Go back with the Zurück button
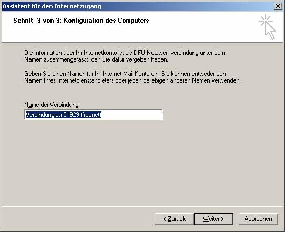The width and height of the screenshot is (285, 232). pos(174,219)
